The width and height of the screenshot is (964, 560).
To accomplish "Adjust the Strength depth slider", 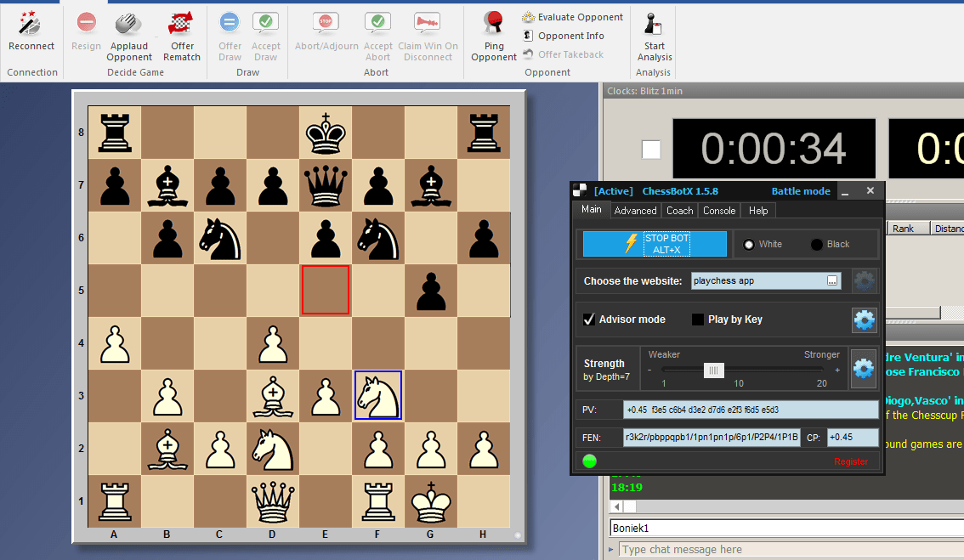I will 712,370.
